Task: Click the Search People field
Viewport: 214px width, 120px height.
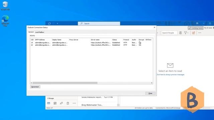Action: click(x=169, y=33)
